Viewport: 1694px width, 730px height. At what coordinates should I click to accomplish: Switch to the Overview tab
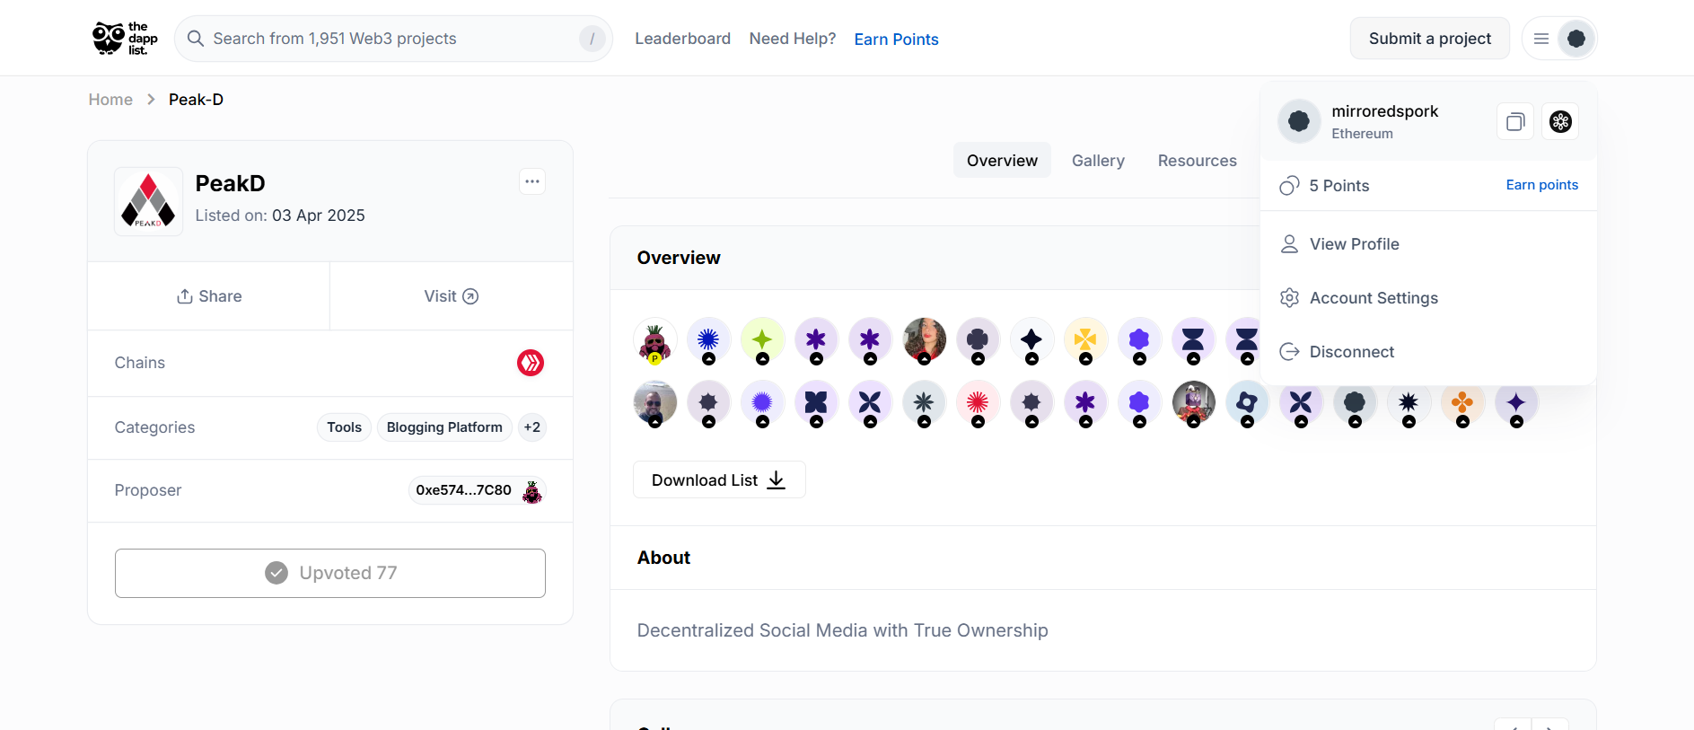pyautogui.click(x=1002, y=161)
